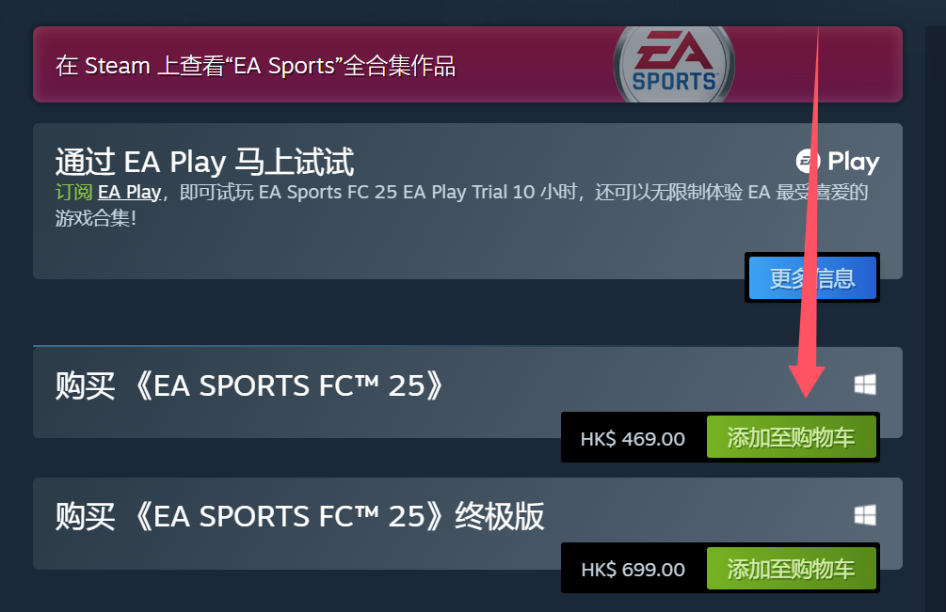The height and width of the screenshot is (612, 946).
Task: Click the green 订阅 text
Action: point(73,192)
